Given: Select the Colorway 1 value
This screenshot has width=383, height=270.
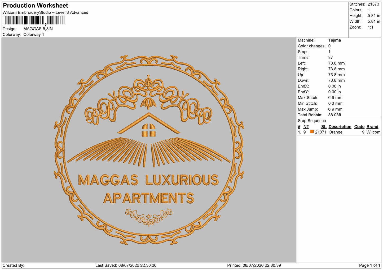Looking at the screenshot, I should (x=34, y=35).
